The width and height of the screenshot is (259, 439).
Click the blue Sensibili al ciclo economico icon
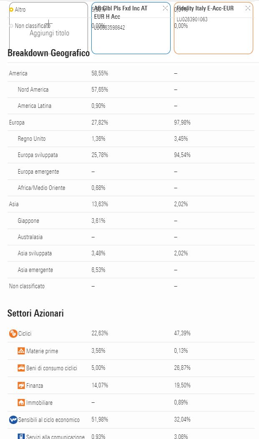pos(13,420)
